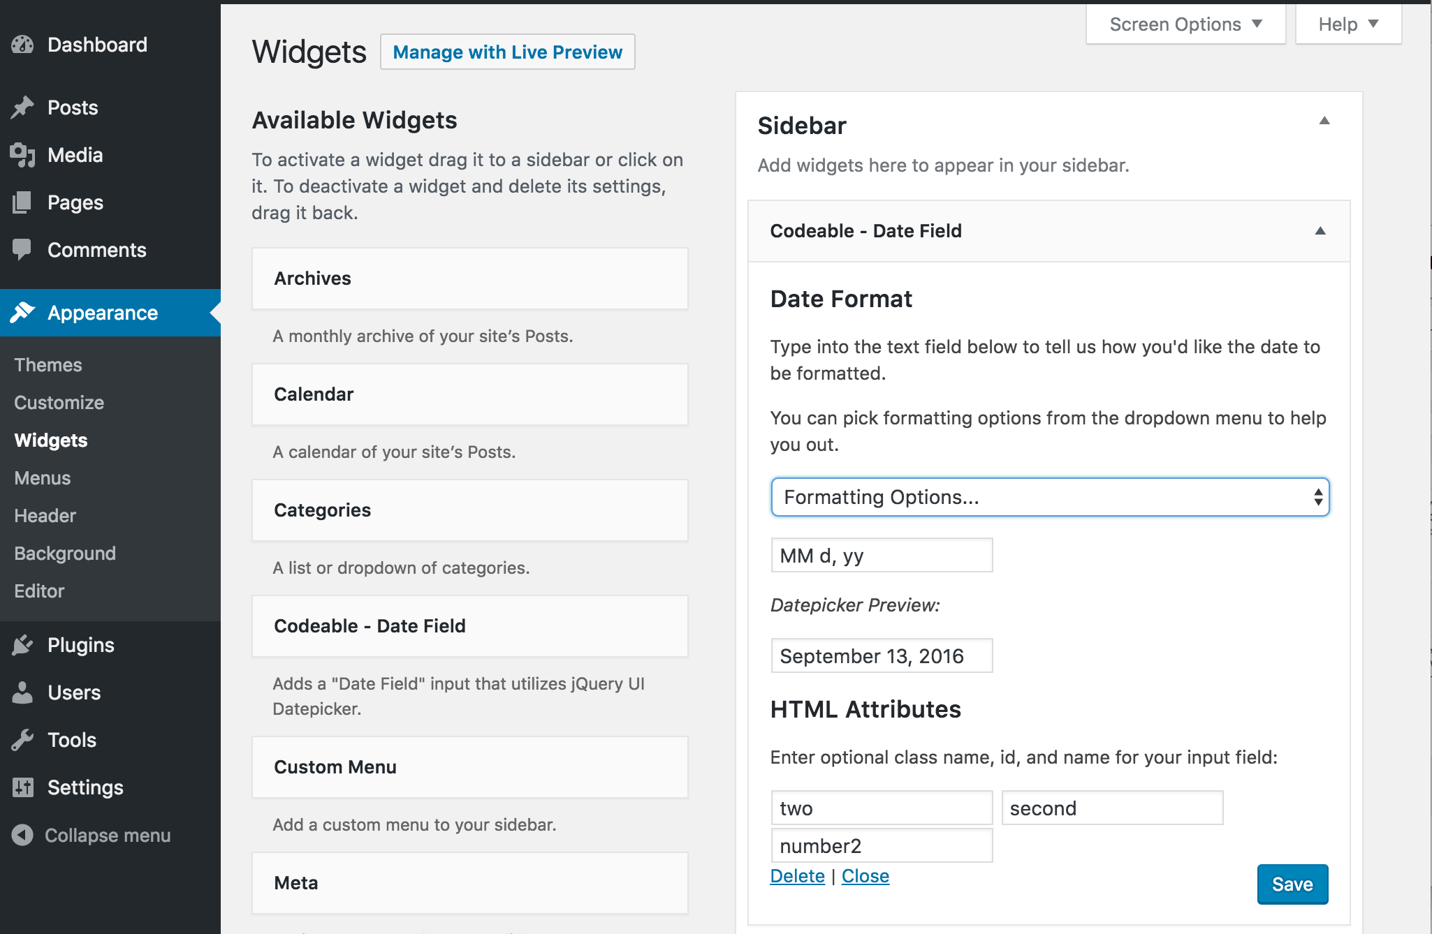Image resolution: width=1432 pixels, height=934 pixels.
Task: Click the Plugins plug icon
Action: pos(22,645)
